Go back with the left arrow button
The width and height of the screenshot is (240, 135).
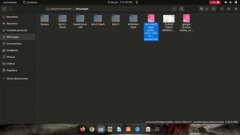pos(4,9)
